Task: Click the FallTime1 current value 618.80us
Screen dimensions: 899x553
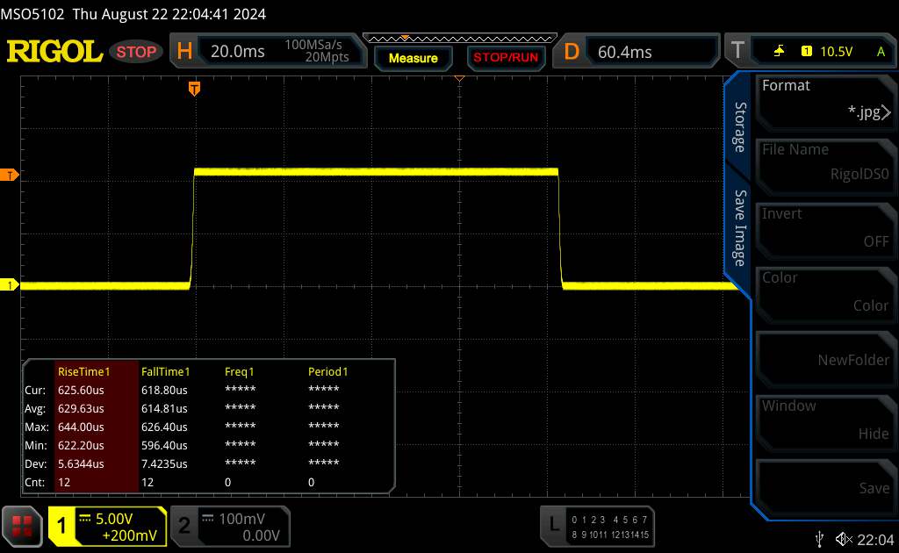Action: 164,391
